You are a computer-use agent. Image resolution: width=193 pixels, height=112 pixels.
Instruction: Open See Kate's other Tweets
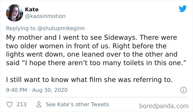(77, 105)
